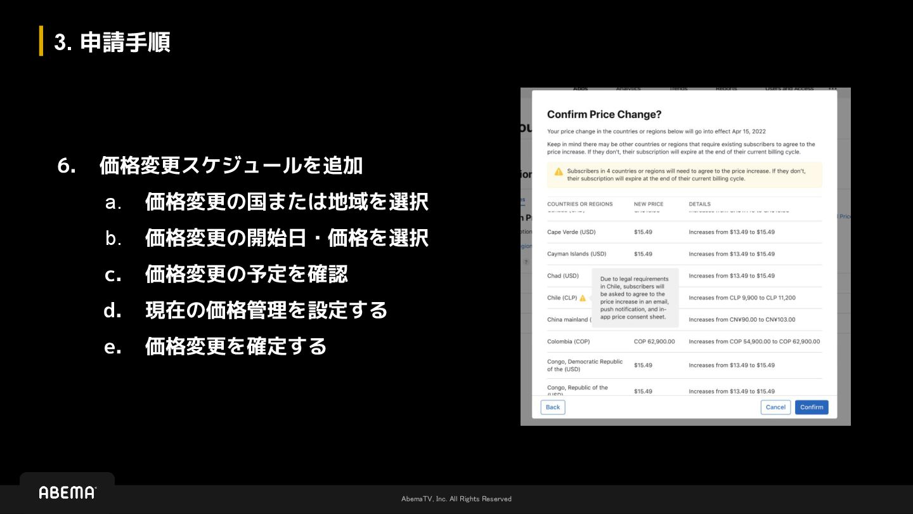Click step c '価格変更の予定を確認'
Screen dimensions: 913x514
tap(226, 274)
